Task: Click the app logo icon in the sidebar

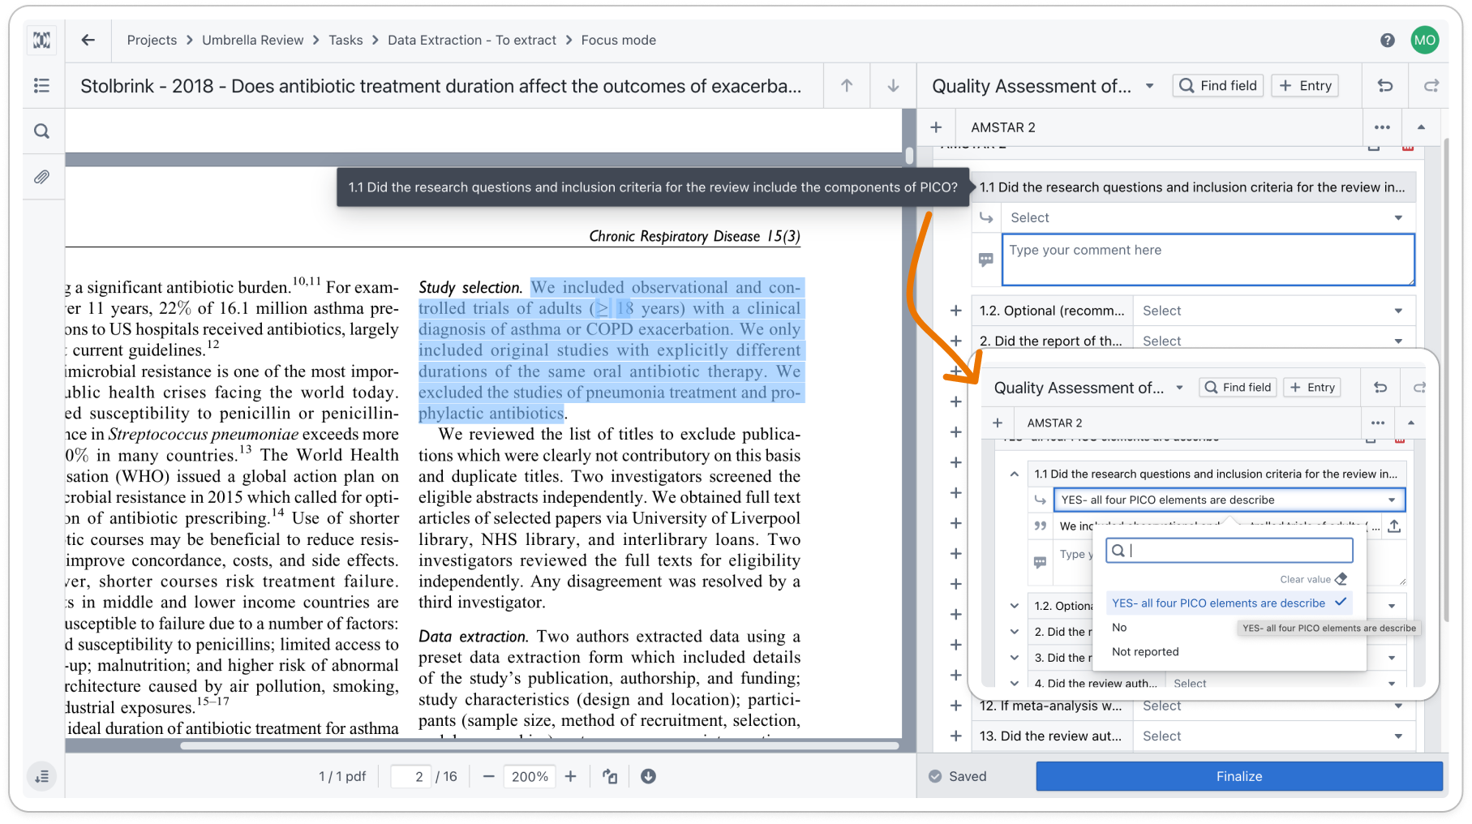Action: 41,40
